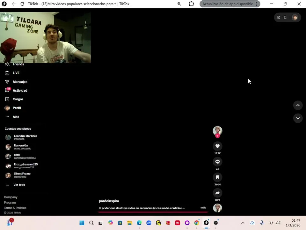Open the comments speech bubble icon
Viewport: 306px width, 230px height.
pyautogui.click(x=217, y=162)
